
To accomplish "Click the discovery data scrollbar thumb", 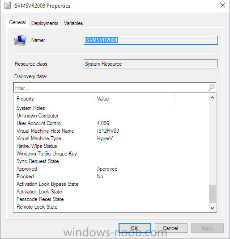I will pyautogui.click(x=212, y=194).
